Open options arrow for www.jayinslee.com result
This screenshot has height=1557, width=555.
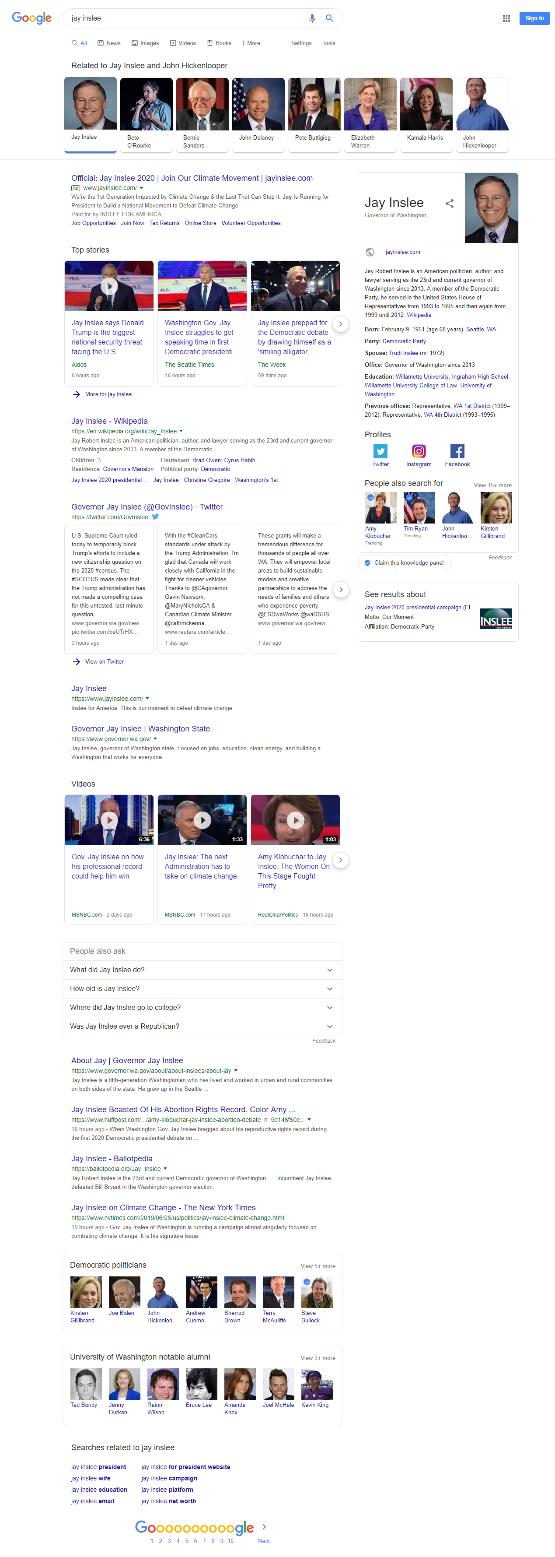[147, 699]
